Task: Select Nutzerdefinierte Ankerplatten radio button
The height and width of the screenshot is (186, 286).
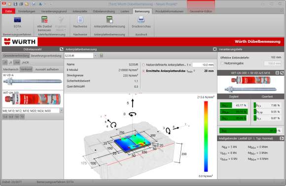Action: pos(143,65)
